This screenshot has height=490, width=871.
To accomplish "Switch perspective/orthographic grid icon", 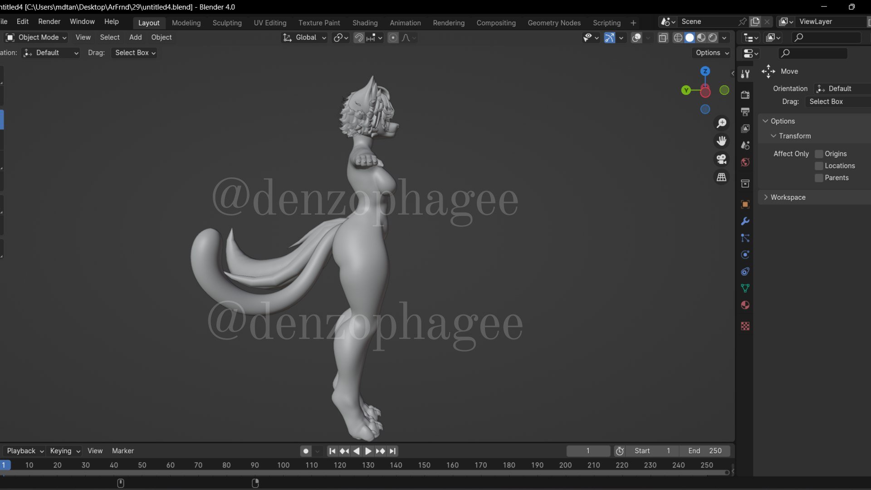I will [x=721, y=177].
